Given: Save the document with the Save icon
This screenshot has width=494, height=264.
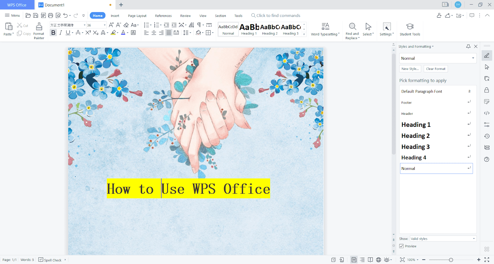Looking at the screenshot, I should click(x=36, y=15).
